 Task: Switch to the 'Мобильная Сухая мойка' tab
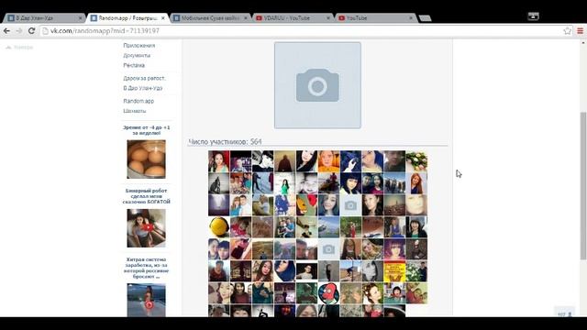pos(210,18)
